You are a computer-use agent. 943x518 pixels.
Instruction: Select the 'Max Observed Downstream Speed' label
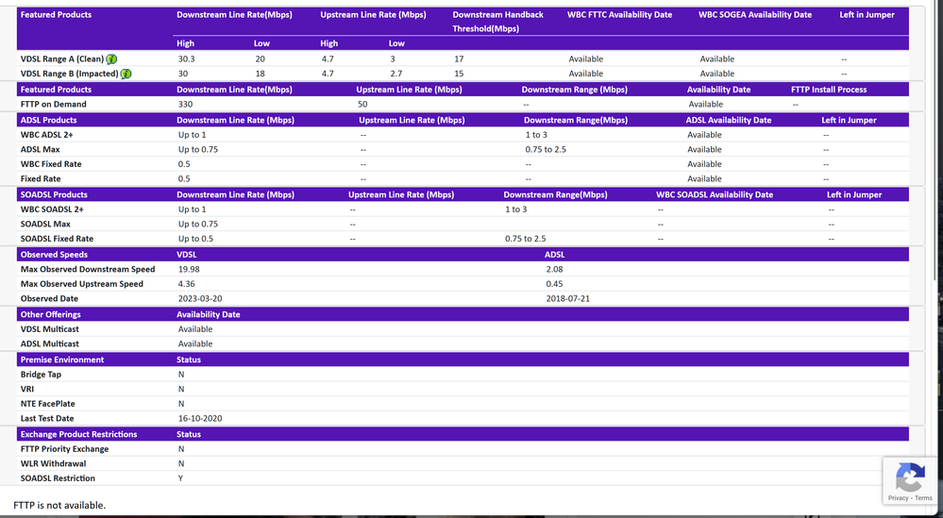(88, 269)
